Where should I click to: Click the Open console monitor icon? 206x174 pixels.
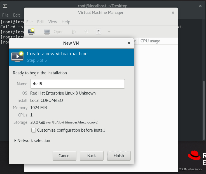pos(47,32)
